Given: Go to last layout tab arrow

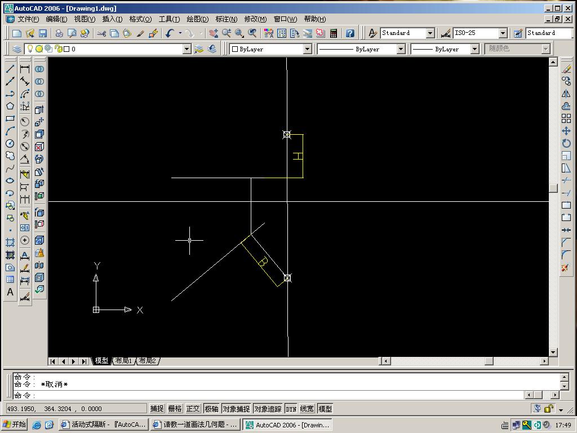Looking at the screenshot, I should pyautogui.click(x=85, y=361).
